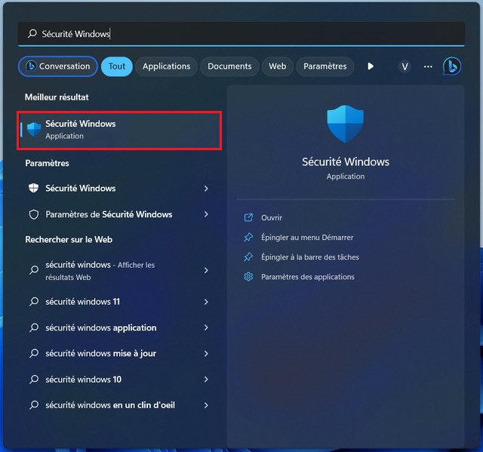Expand chevron for 'sécurité windows 11'
The width and height of the screenshot is (483, 452).
tap(206, 302)
